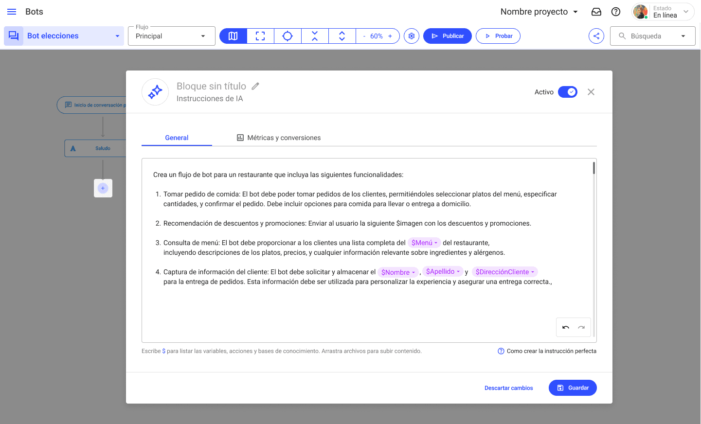Click the expand all blocks icon
The width and height of the screenshot is (701, 424).
point(342,36)
